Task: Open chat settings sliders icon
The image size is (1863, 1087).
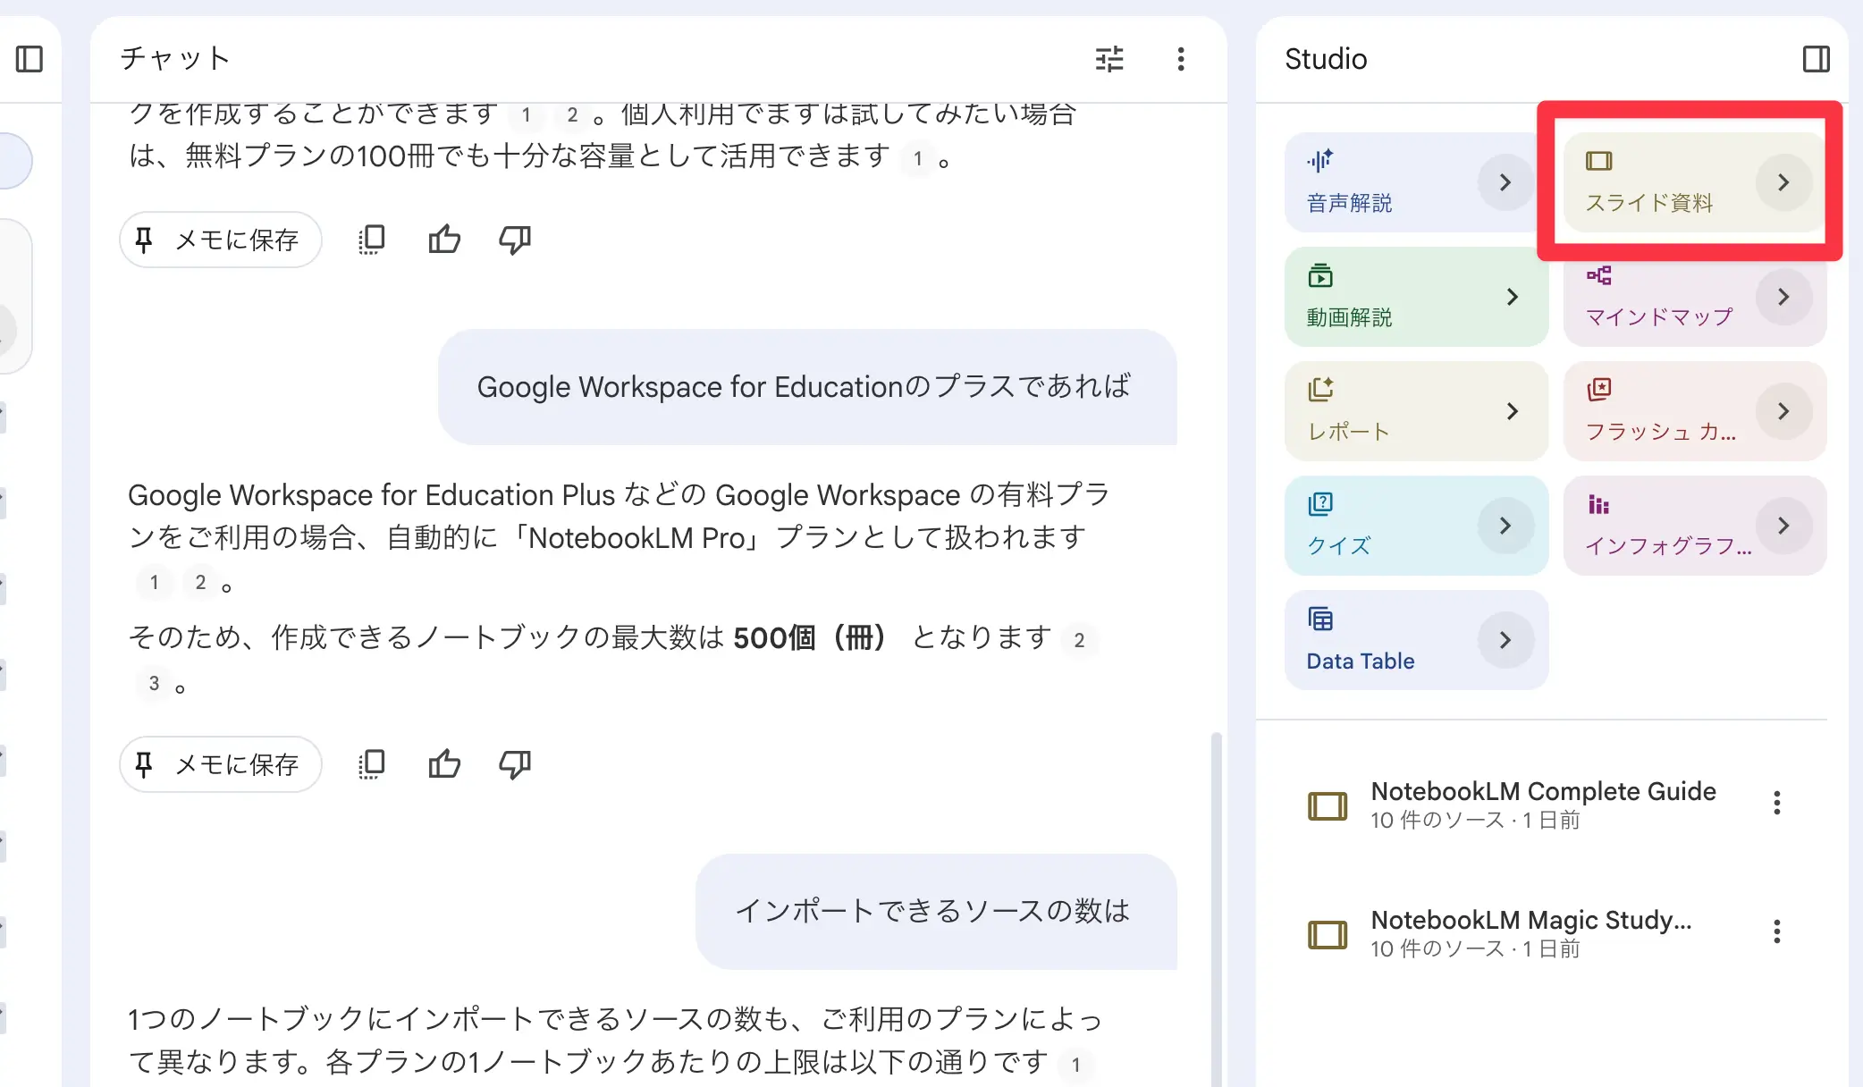Action: (x=1109, y=59)
